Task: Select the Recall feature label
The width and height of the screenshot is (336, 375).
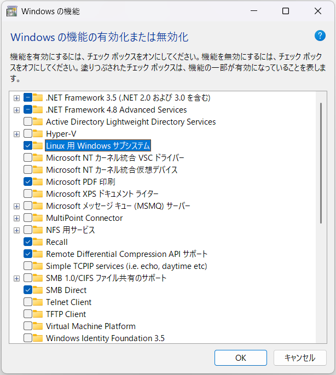Action: (x=57, y=242)
